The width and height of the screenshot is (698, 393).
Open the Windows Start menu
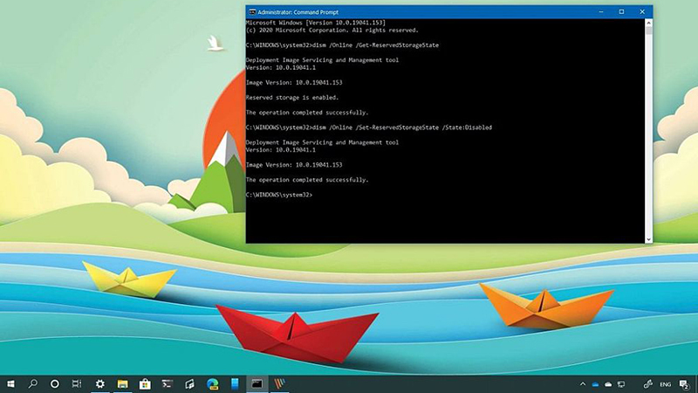(x=11, y=383)
